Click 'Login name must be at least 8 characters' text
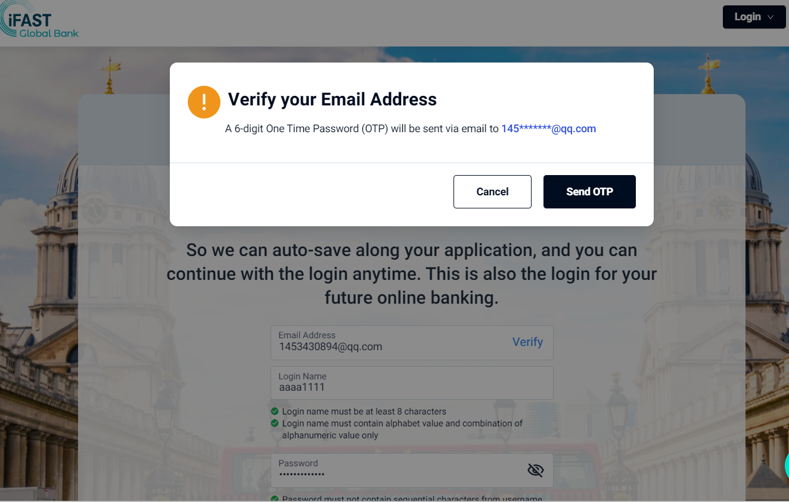The width and height of the screenshot is (789, 502). coord(364,411)
